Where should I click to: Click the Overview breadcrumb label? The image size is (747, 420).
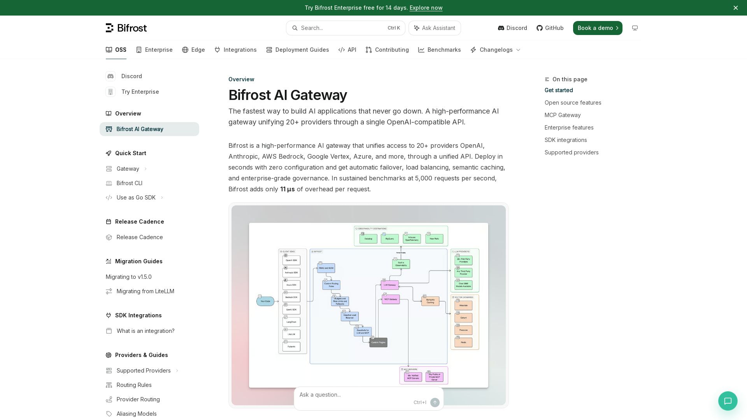coord(241,79)
